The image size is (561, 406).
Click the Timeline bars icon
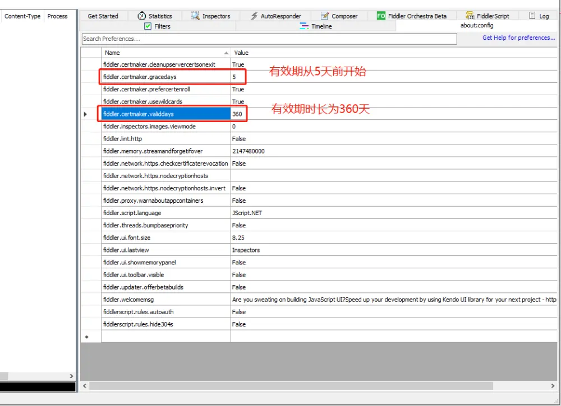tap(304, 26)
